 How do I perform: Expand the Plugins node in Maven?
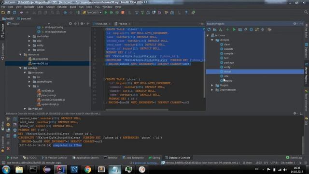point(212,86)
